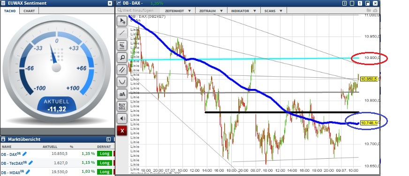Toggle the speaker sound alert icon
The width and height of the screenshot is (409, 176).
pos(122,118)
